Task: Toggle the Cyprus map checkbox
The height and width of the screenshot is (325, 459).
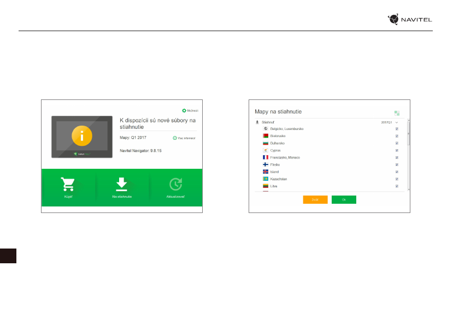Action: point(397,150)
